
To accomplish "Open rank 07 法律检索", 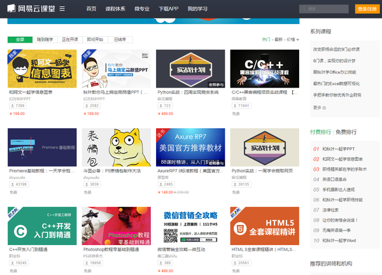I will 330,210.
